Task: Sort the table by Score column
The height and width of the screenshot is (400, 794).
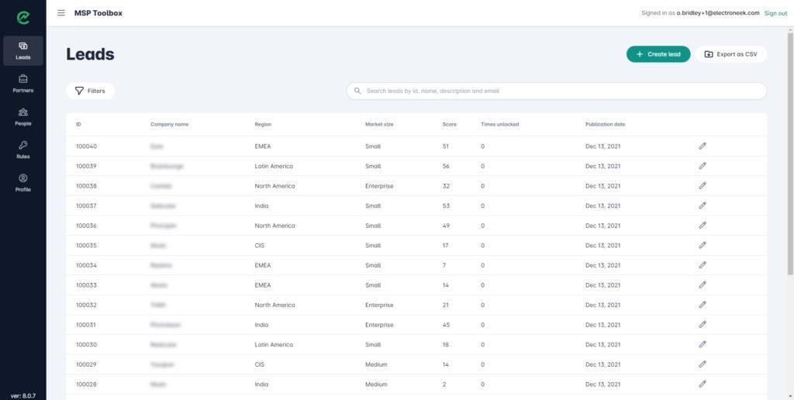Action: (449, 125)
